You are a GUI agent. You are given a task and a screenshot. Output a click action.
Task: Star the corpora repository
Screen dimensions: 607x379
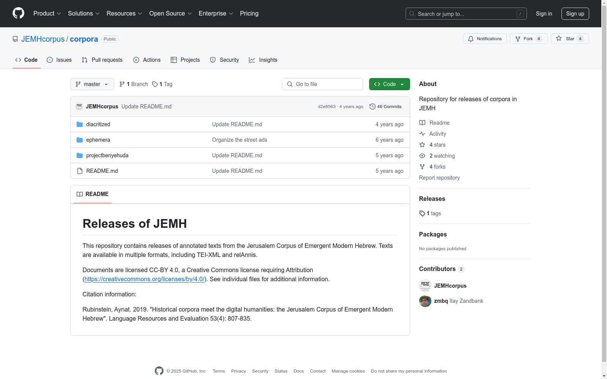[570, 39]
